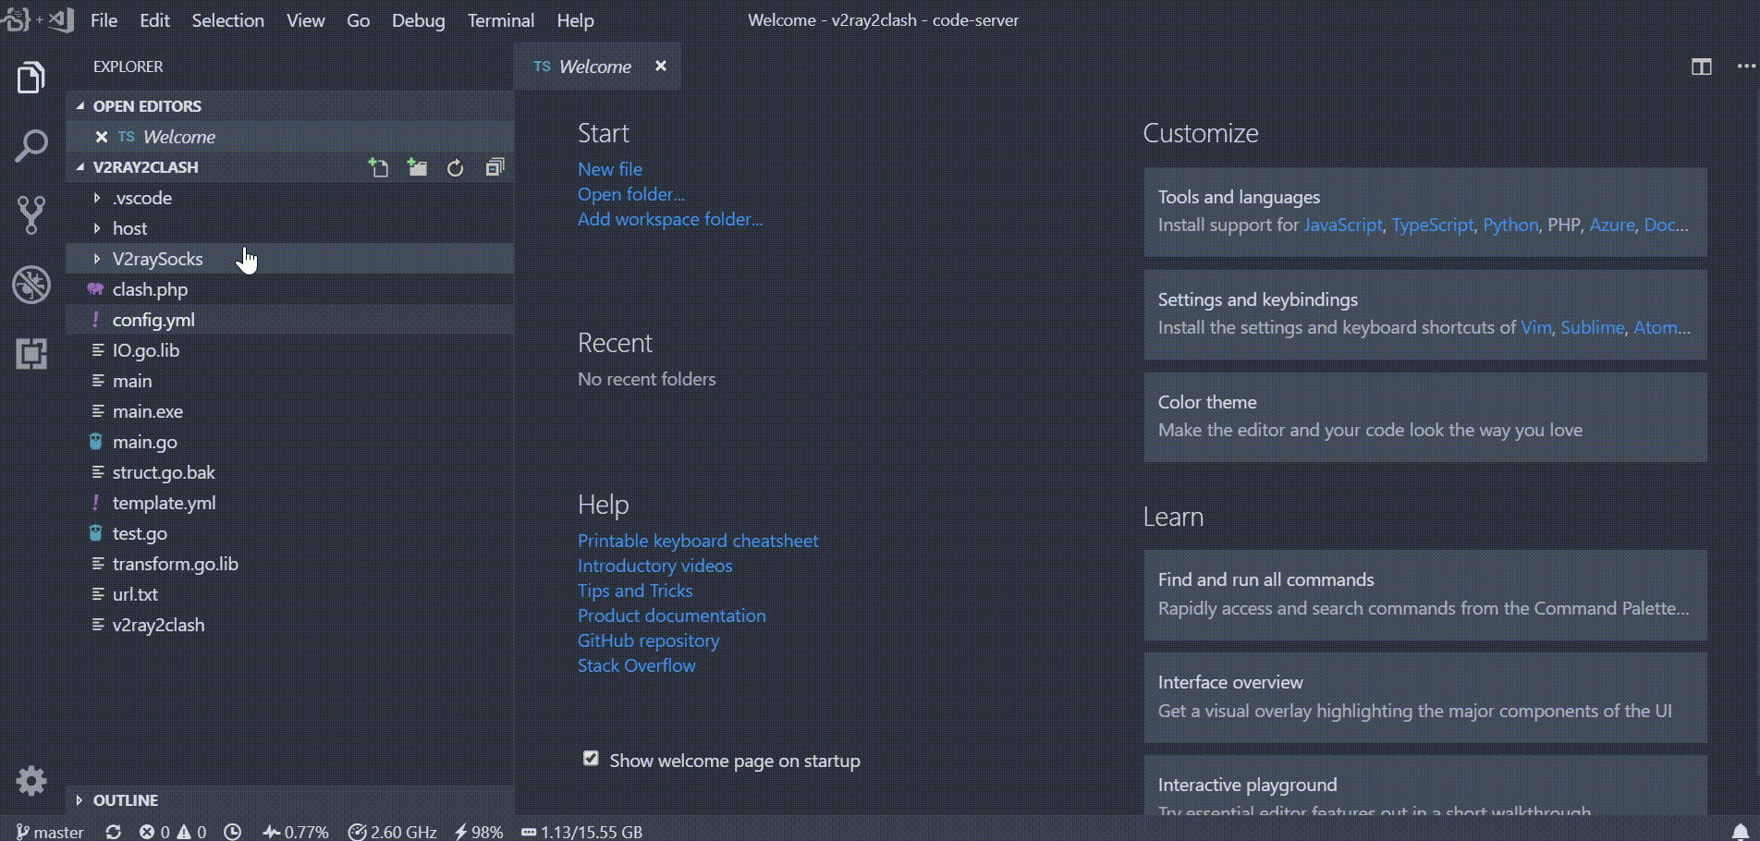The width and height of the screenshot is (1760, 841).
Task: Expand the V2raySocks folder
Action: tap(289, 259)
